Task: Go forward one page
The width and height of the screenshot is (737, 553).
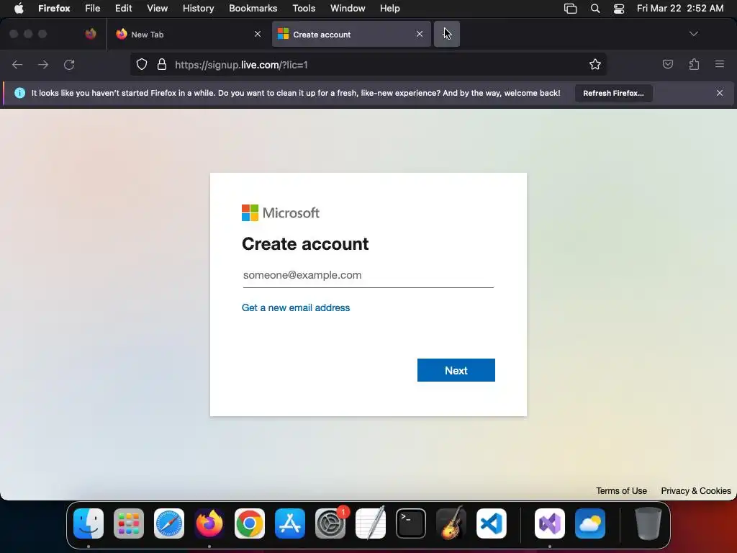Action: tap(43, 64)
